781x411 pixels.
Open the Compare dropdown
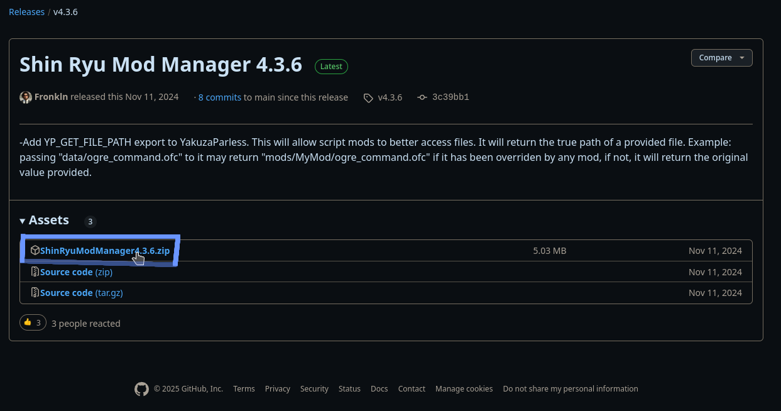[721, 58]
